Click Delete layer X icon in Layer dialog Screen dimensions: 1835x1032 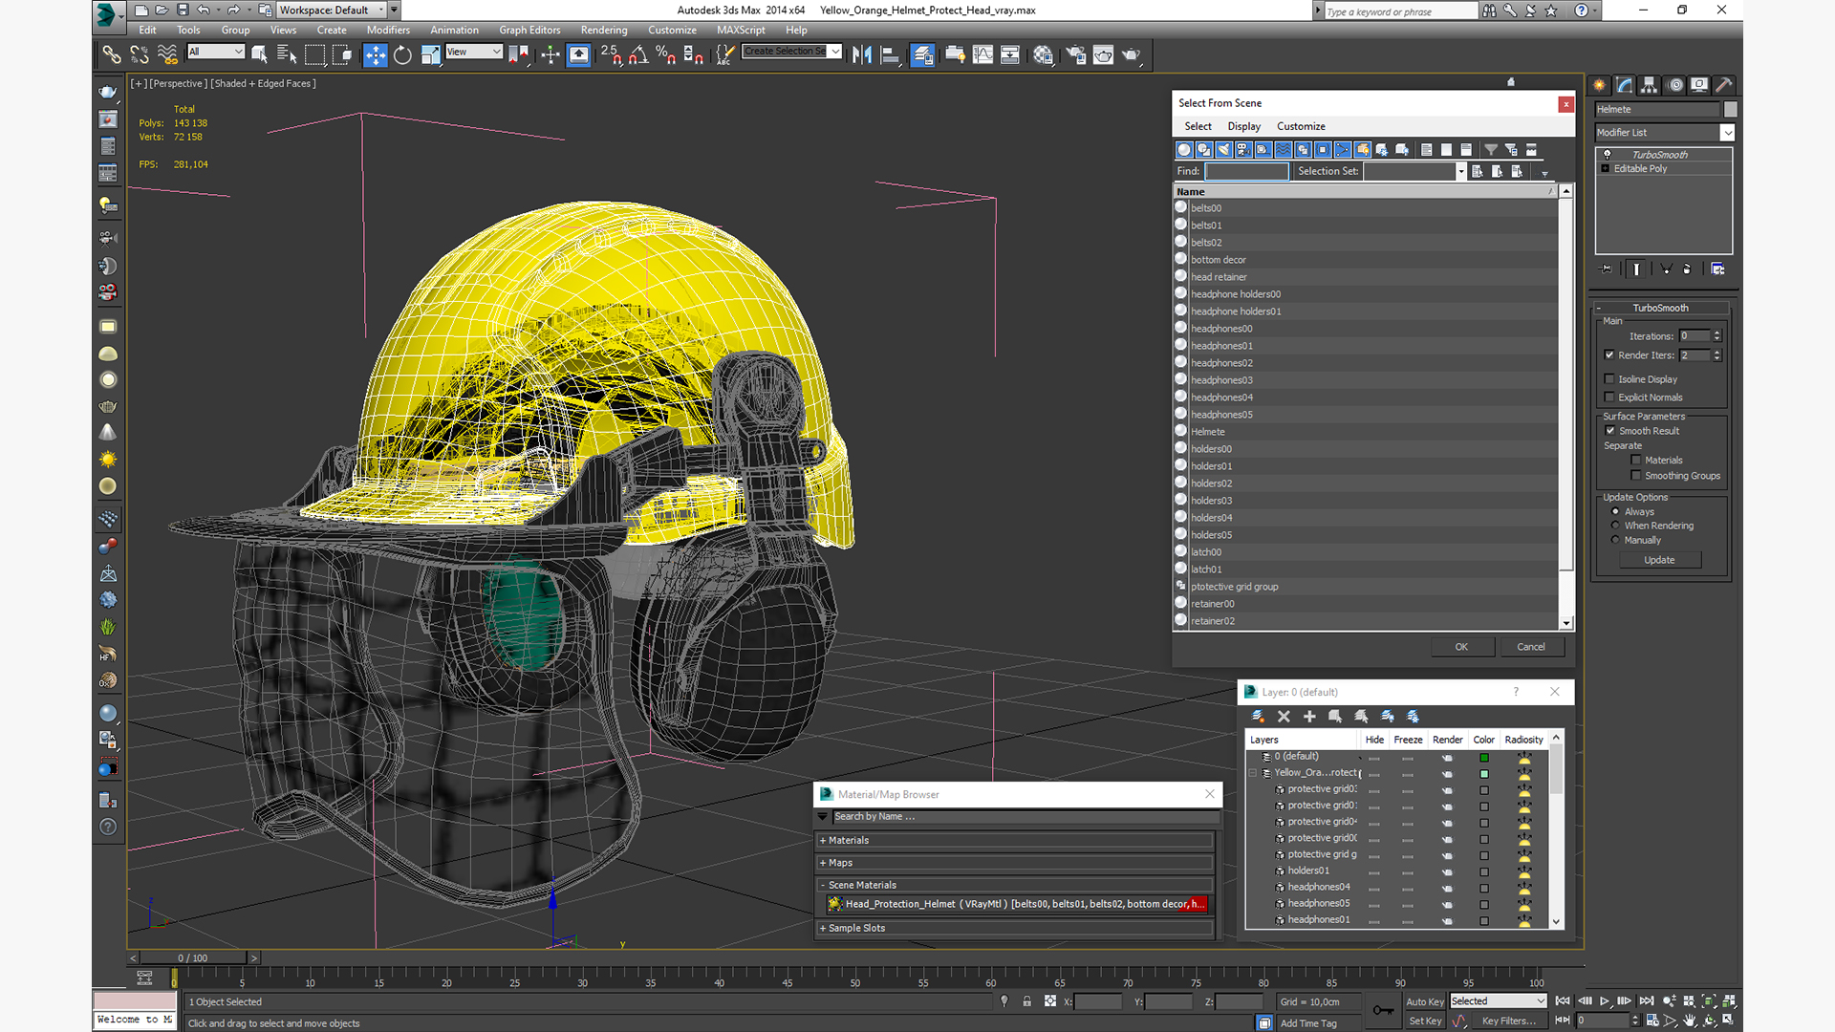(x=1284, y=717)
